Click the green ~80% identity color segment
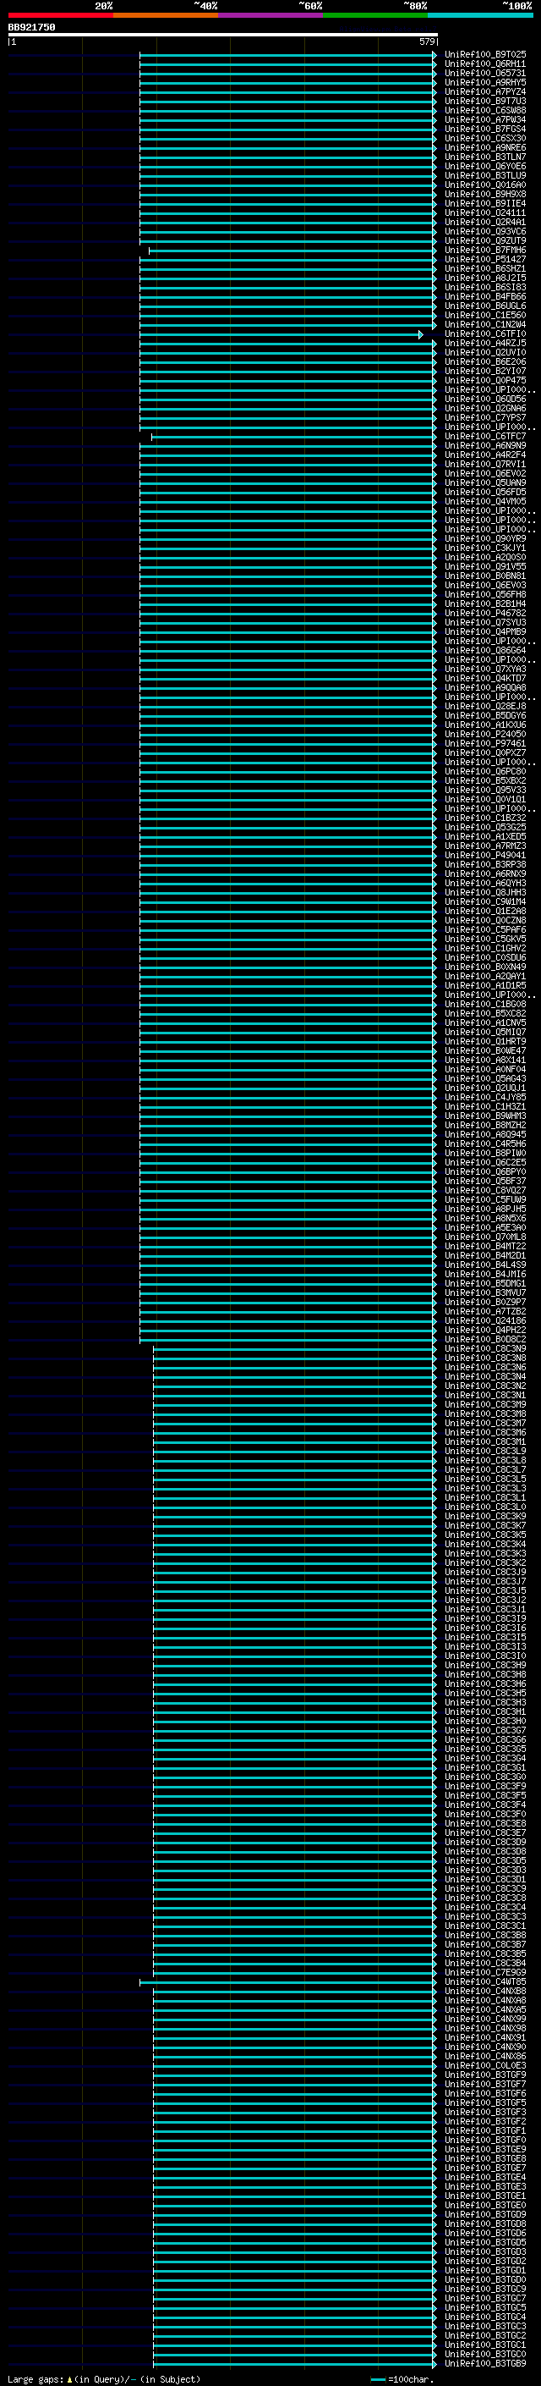Screen dimensions: 541x2386 tap(375, 15)
